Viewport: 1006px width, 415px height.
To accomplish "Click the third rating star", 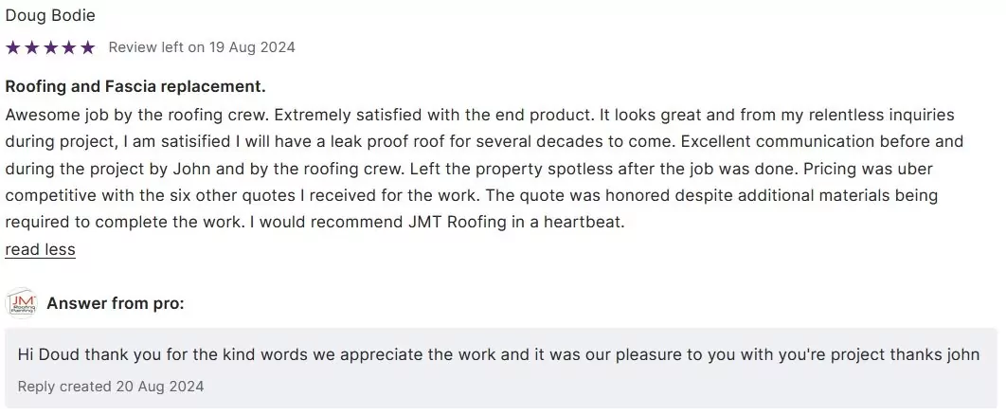I will pos(50,47).
